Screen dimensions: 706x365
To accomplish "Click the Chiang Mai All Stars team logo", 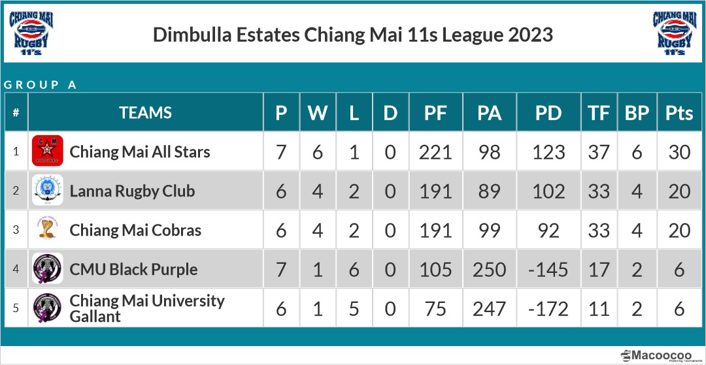I will tap(48, 151).
